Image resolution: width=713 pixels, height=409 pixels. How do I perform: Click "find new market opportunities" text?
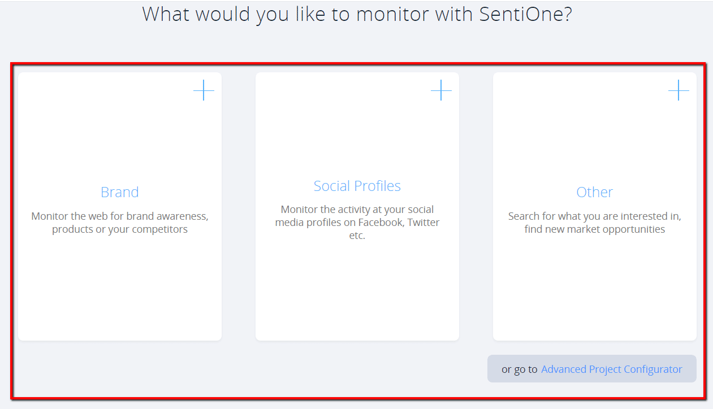(594, 229)
